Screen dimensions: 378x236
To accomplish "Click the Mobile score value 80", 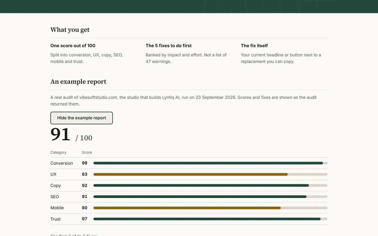I will pos(85,208).
